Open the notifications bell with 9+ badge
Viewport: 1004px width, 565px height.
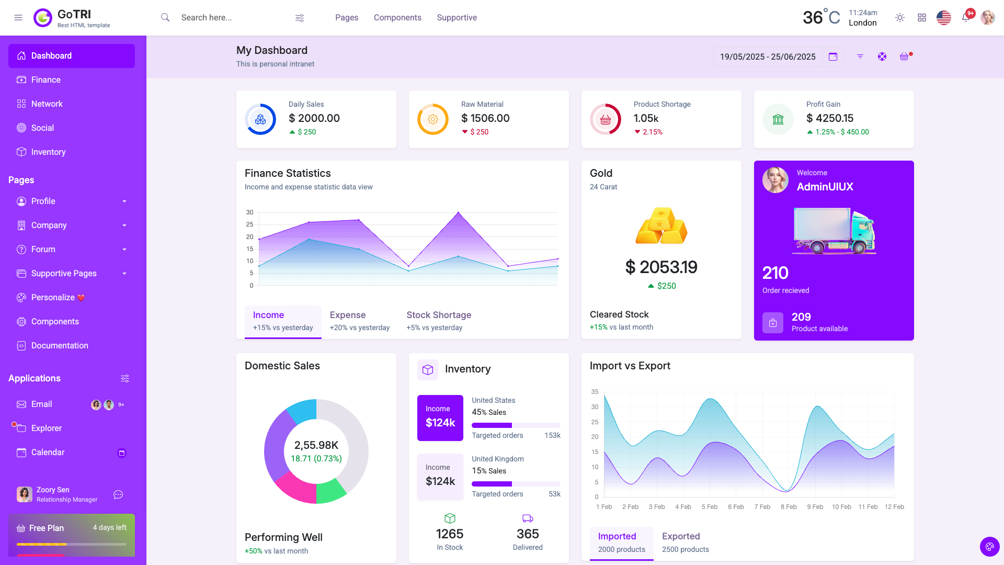(966, 17)
